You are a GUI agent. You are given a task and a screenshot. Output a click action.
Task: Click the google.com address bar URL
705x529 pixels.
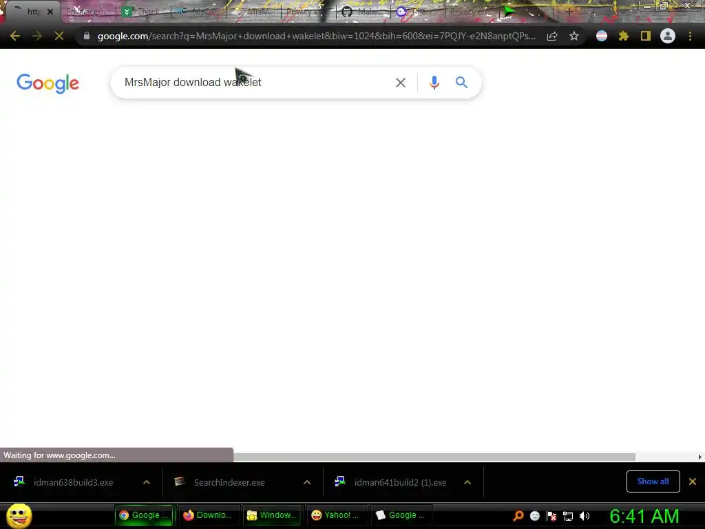317,36
